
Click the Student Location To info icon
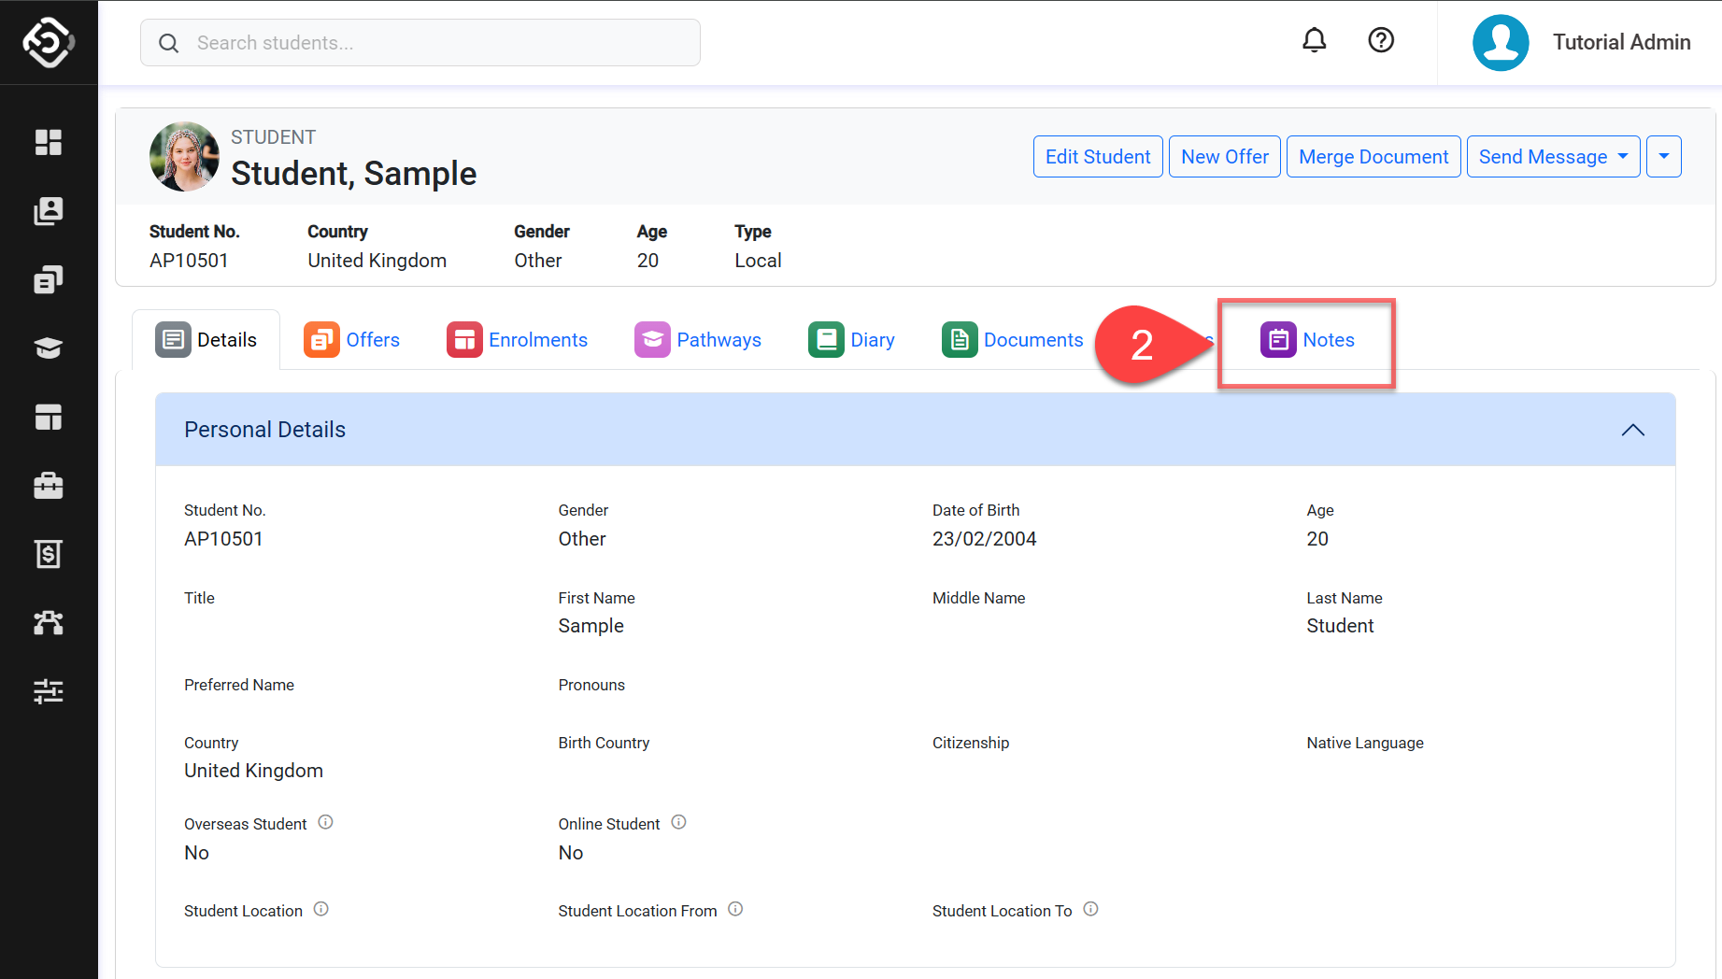[1090, 909]
